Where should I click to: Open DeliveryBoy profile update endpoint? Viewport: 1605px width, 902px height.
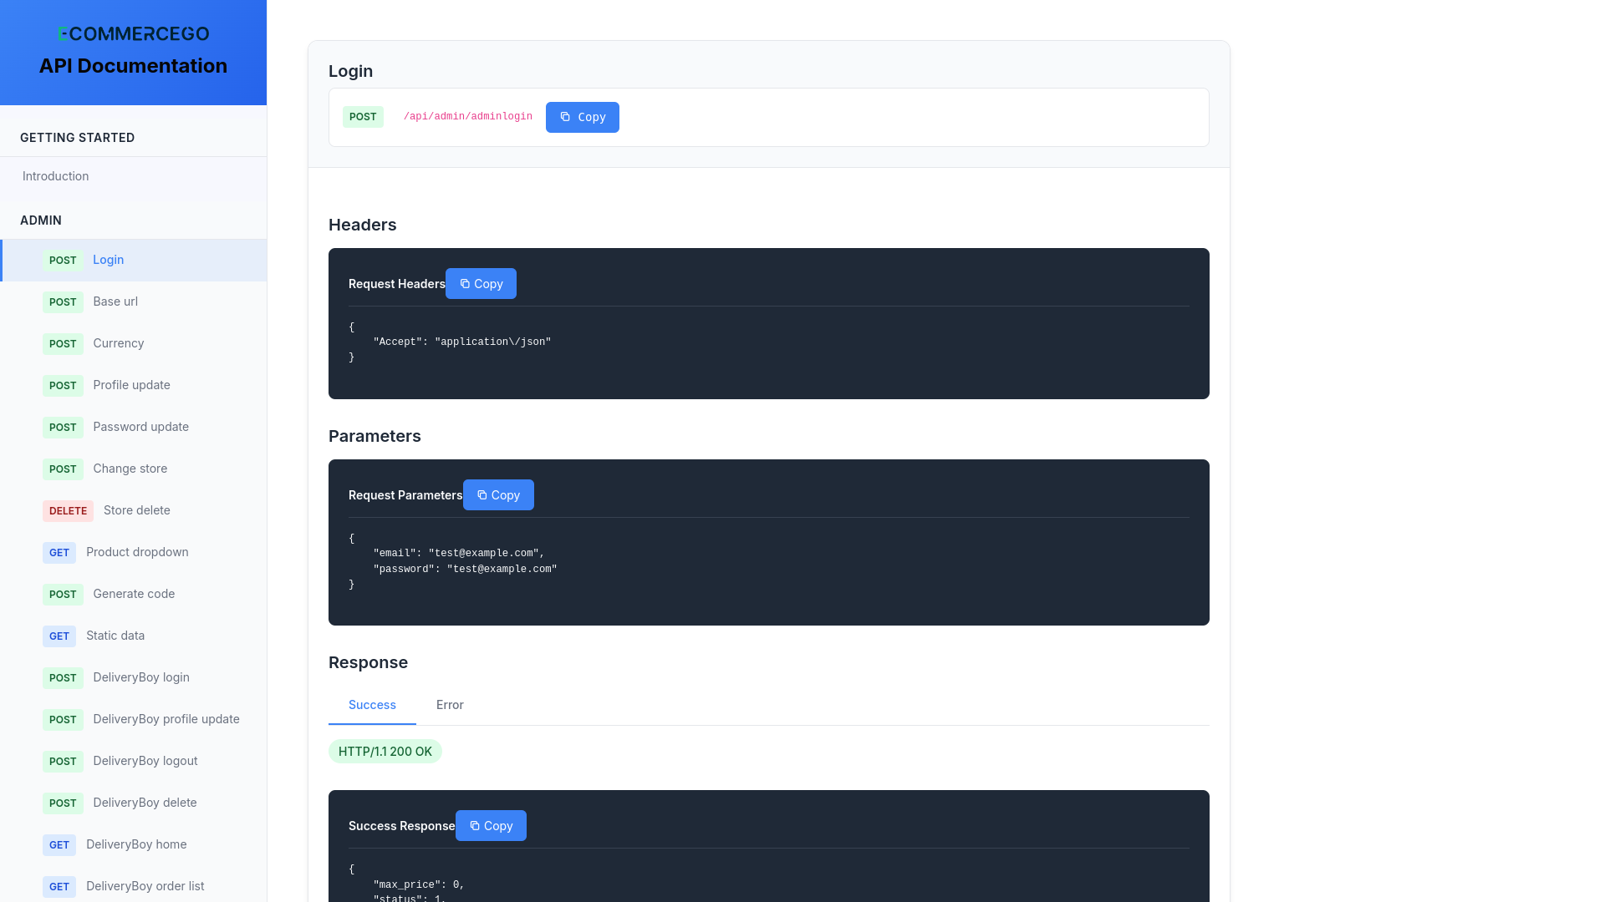(134, 719)
